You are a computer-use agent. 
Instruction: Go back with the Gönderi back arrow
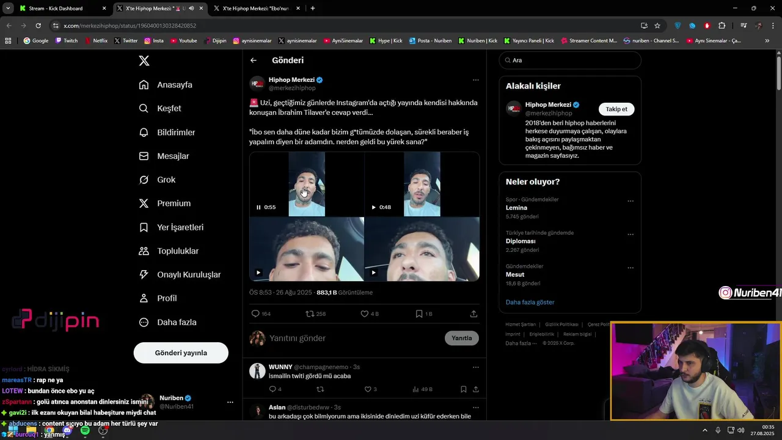(254, 61)
